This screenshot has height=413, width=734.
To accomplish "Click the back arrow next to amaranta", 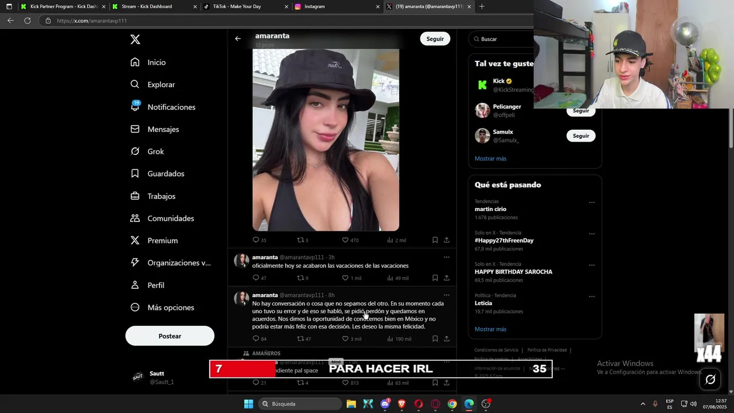I will (238, 39).
